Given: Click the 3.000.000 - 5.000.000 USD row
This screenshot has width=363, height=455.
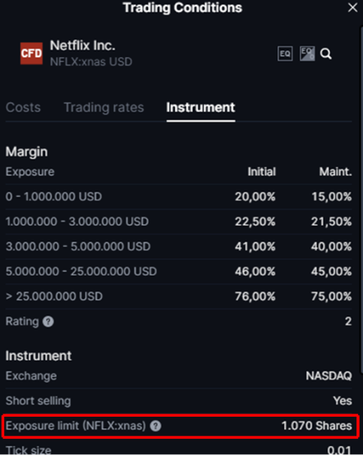Looking at the screenshot, I should pyautogui.click(x=179, y=246).
